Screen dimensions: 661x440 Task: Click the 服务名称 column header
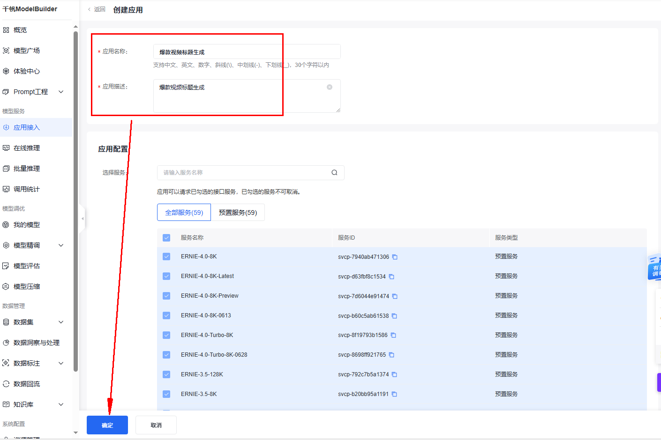(x=192, y=238)
